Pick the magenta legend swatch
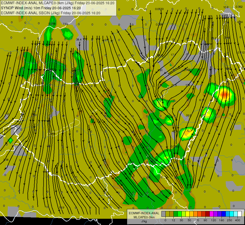 (x=211, y=214)
